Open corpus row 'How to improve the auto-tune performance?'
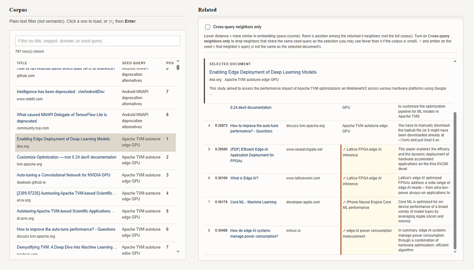The width and height of the screenshot is (474, 270). 95,233
